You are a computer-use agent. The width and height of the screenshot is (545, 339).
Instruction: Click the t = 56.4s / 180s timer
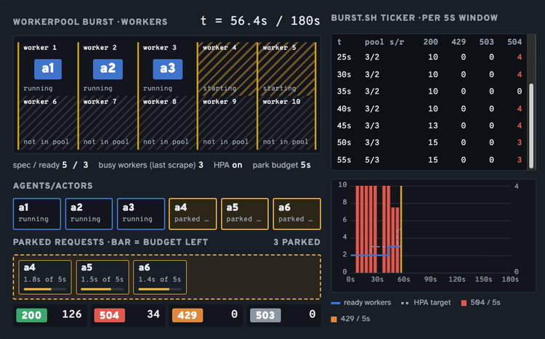pos(260,21)
